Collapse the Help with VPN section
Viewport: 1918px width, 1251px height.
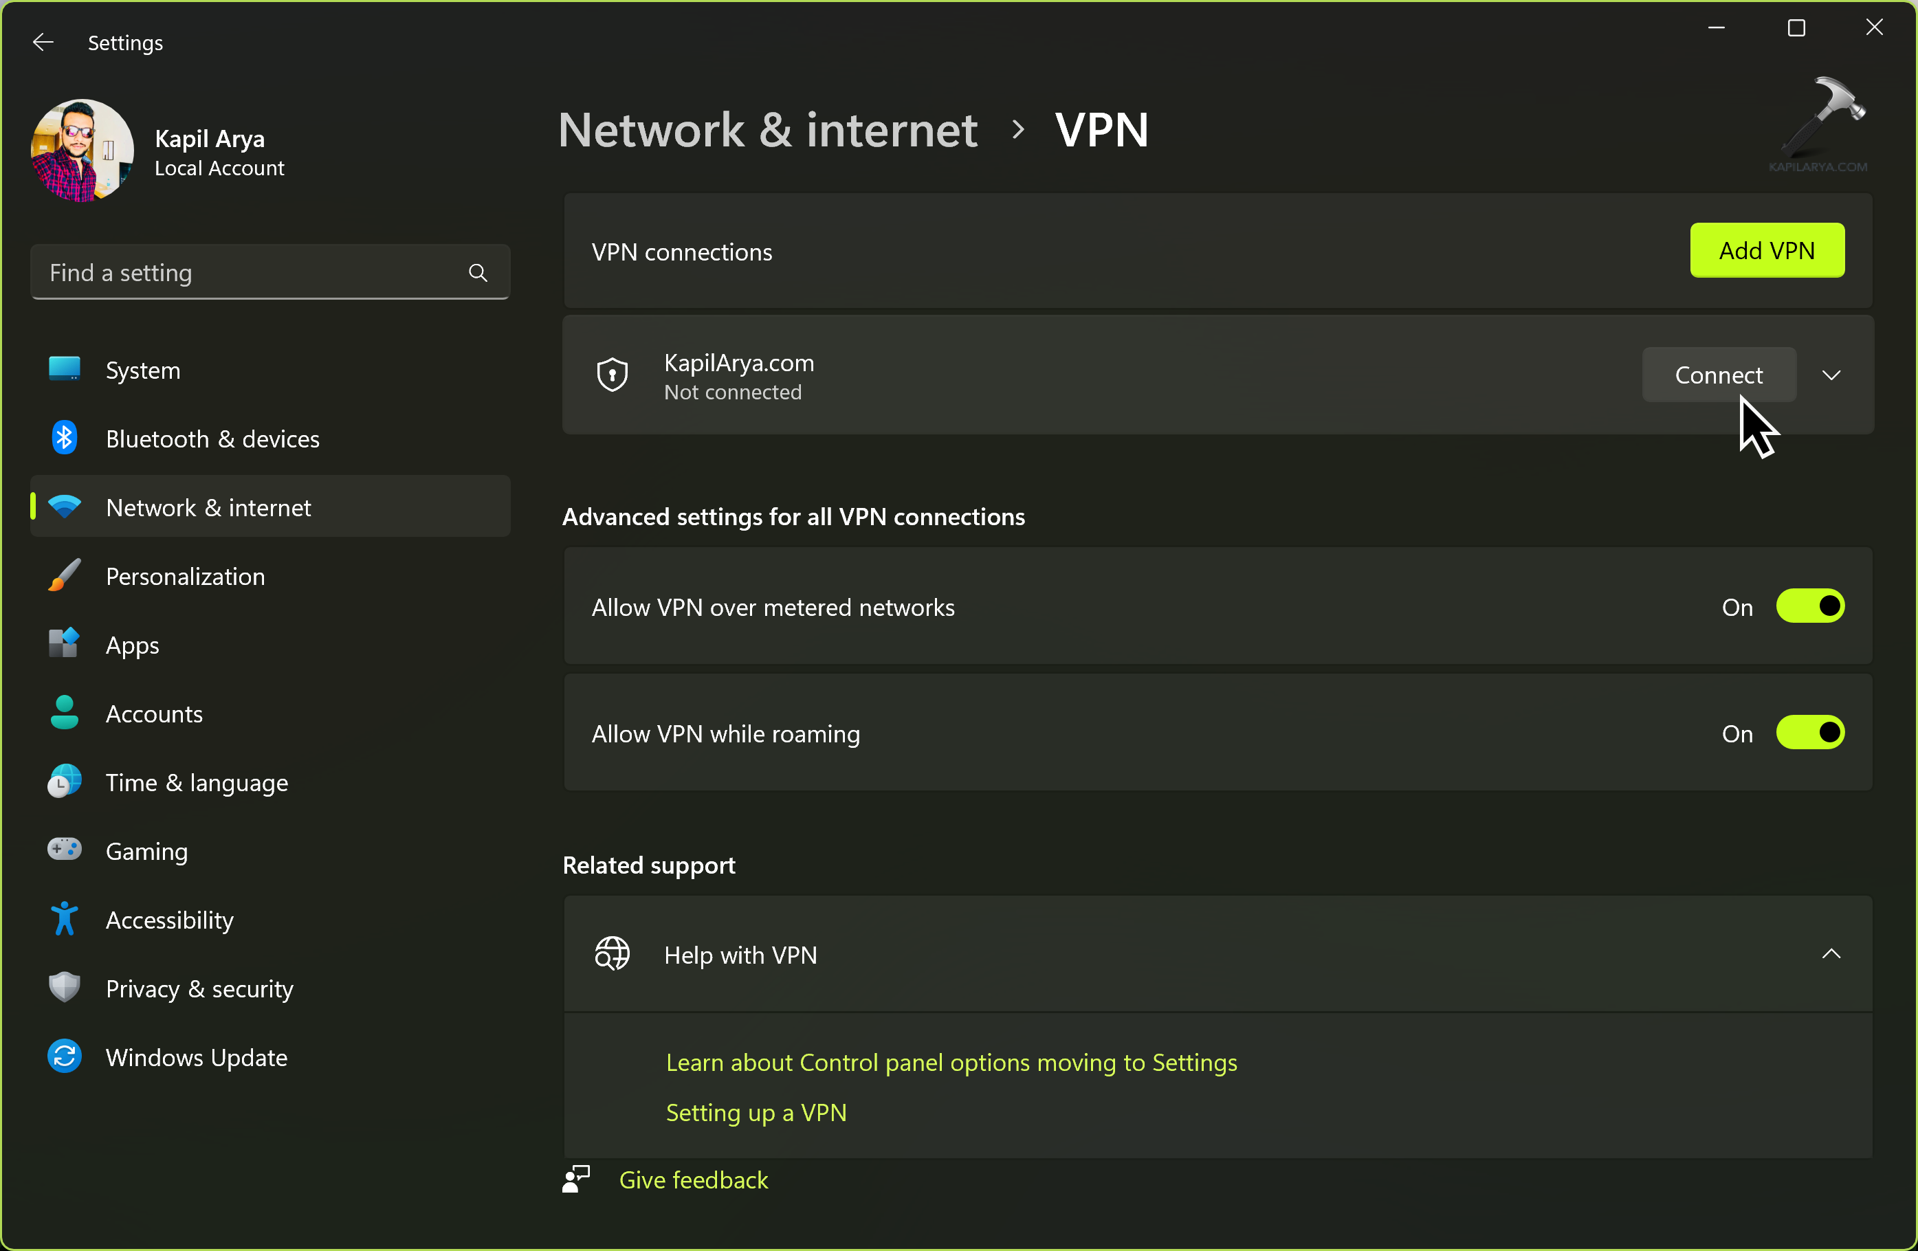[x=1832, y=955]
